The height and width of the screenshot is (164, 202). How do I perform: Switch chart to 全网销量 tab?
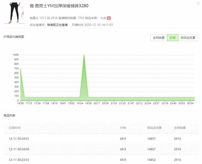pos(159,38)
